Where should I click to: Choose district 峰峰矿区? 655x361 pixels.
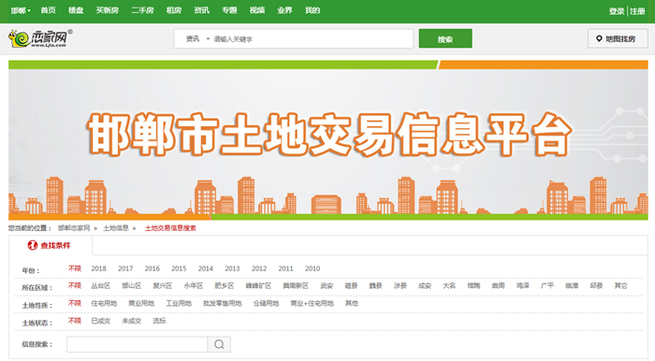(258, 286)
